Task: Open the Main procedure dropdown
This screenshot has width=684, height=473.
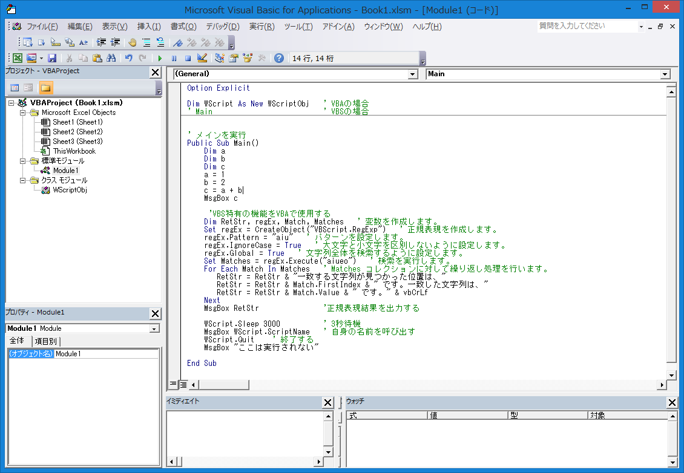Action: pyautogui.click(x=665, y=73)
